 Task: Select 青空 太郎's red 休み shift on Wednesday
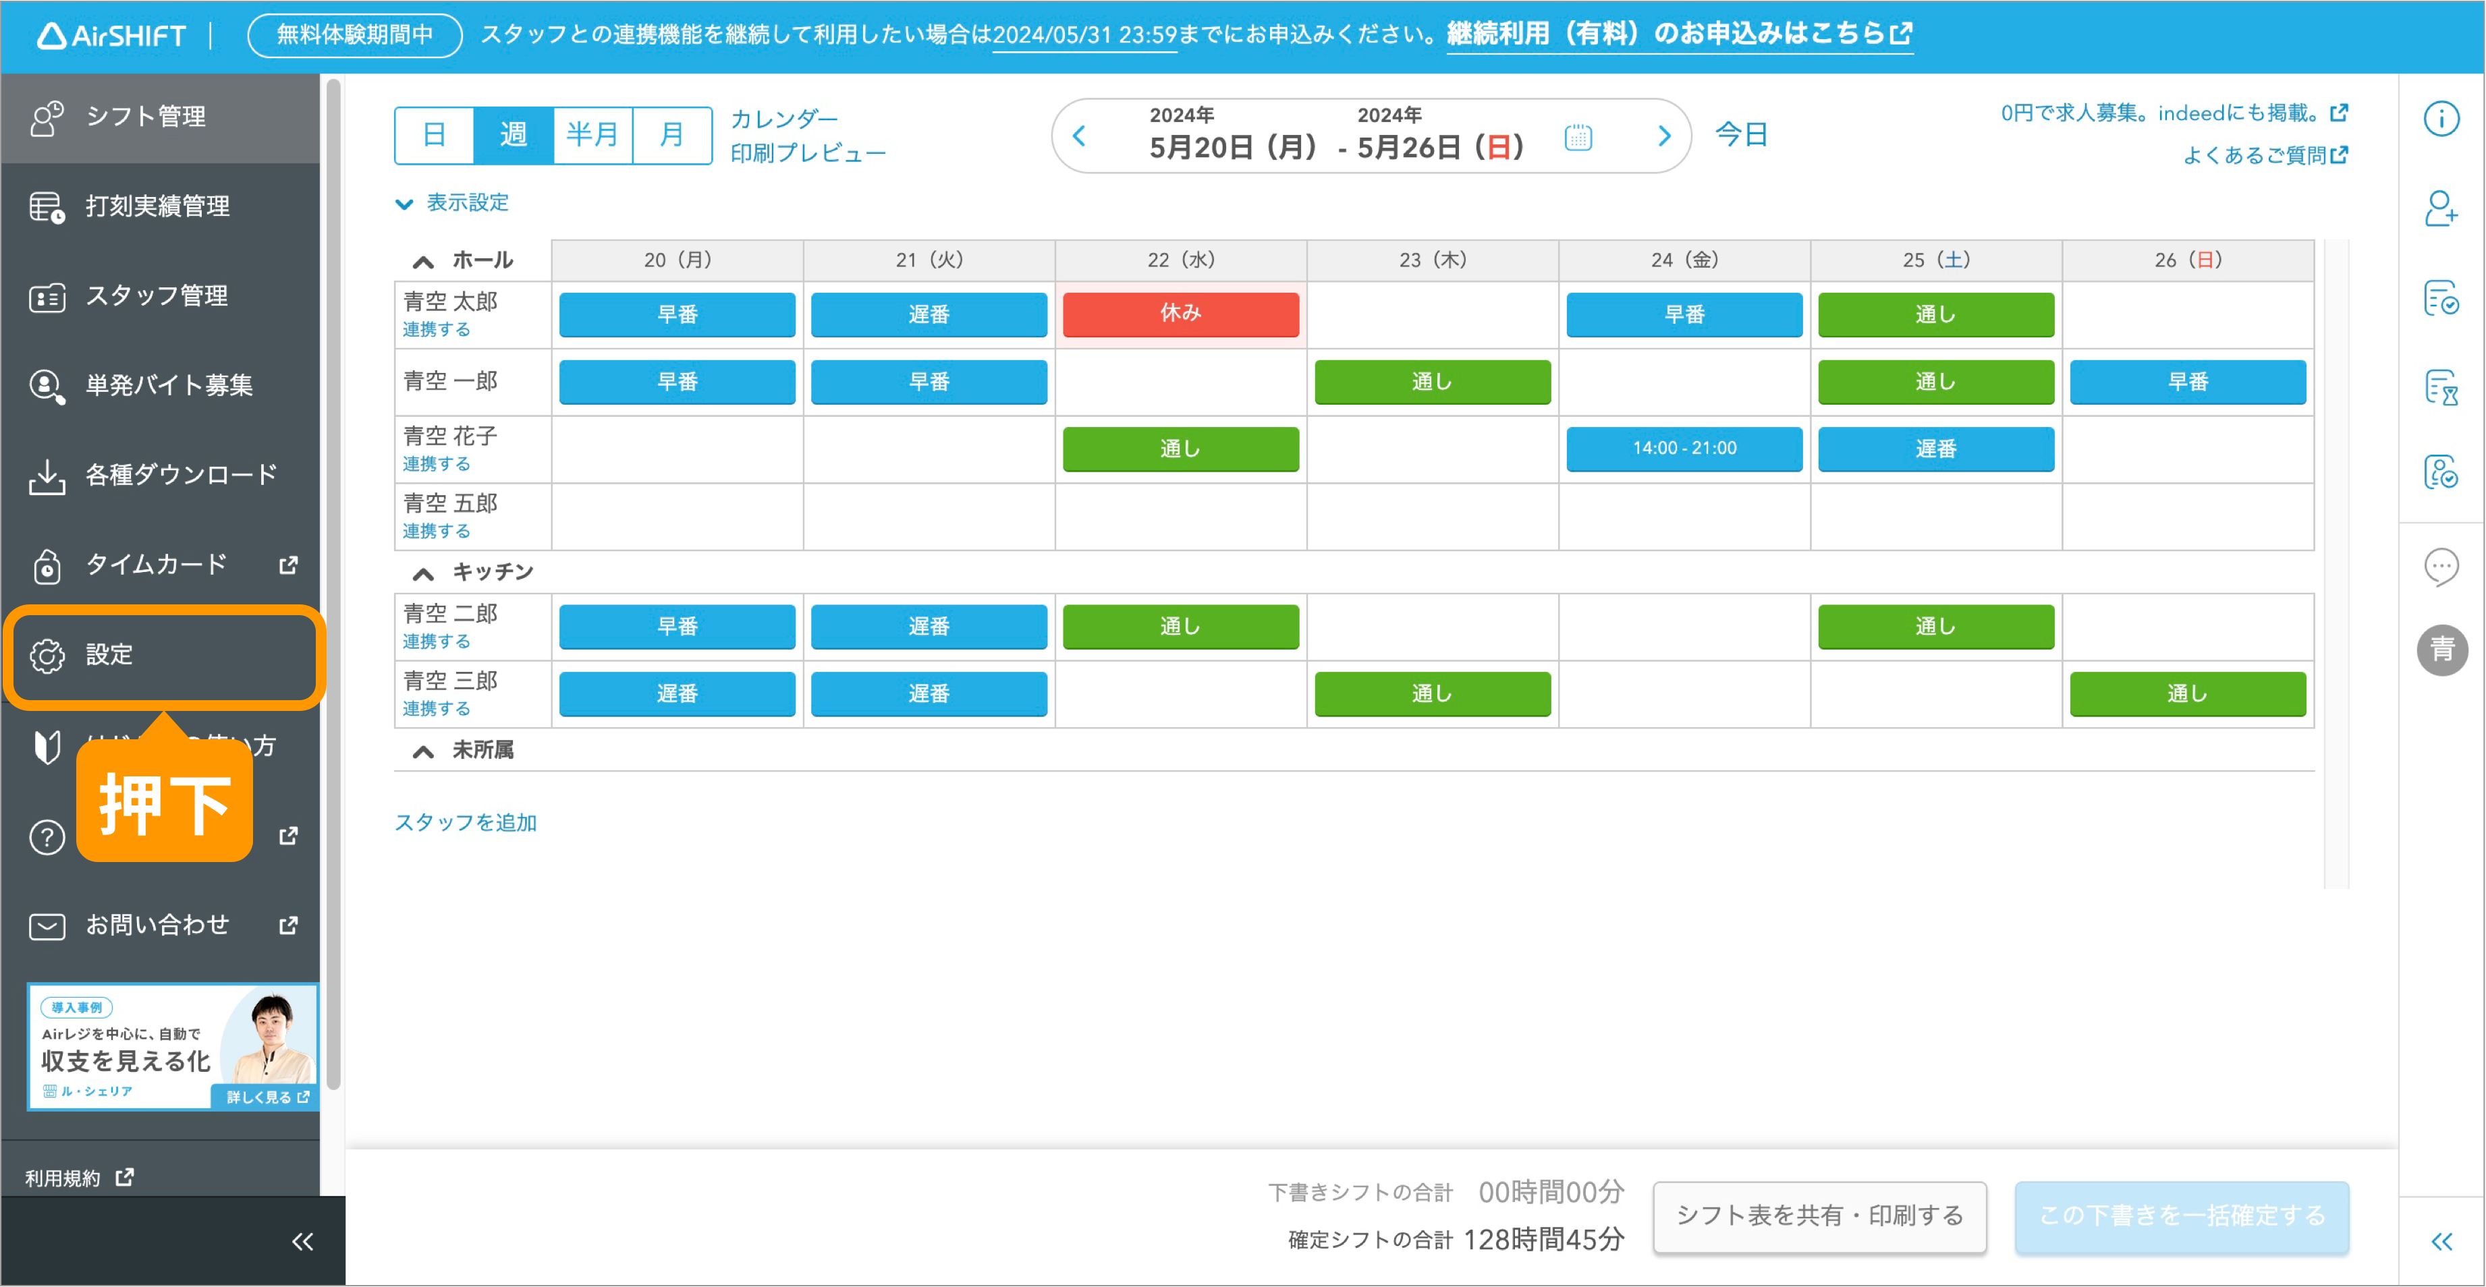1180,314
